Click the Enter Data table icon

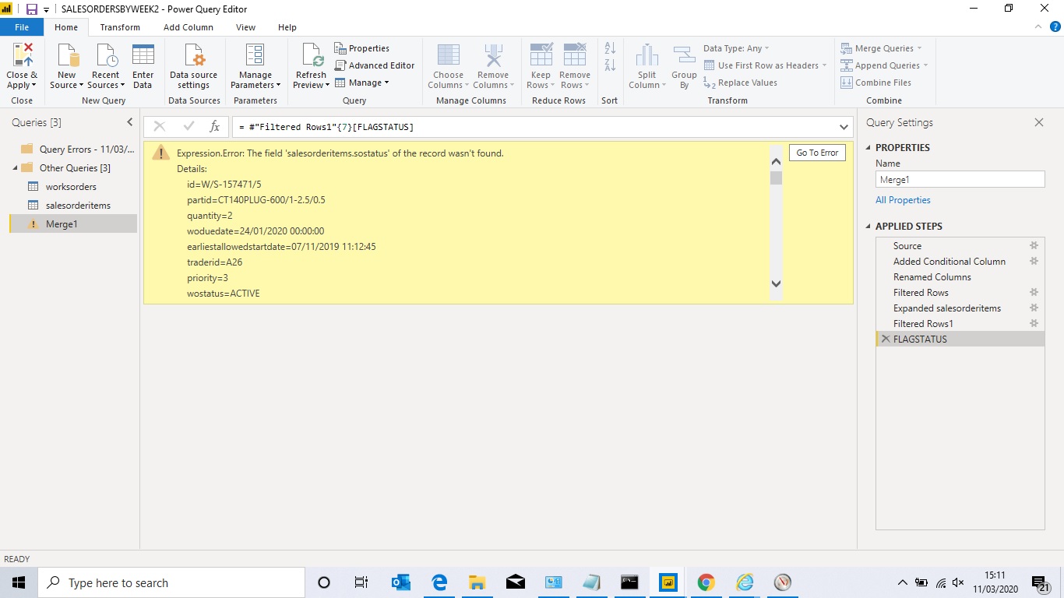click(x=143, y=56)
